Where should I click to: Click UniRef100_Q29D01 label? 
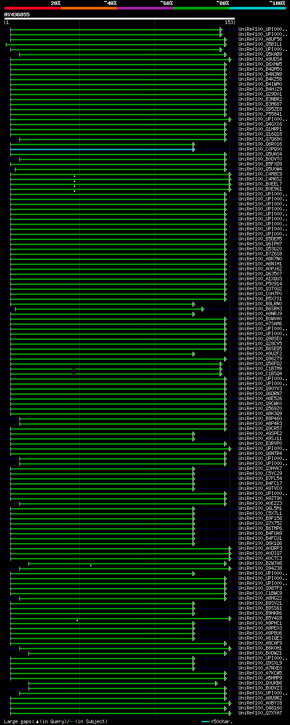tap(260, 94)
